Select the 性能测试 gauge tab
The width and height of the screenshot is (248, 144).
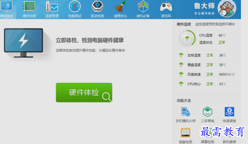coord(75,9)
